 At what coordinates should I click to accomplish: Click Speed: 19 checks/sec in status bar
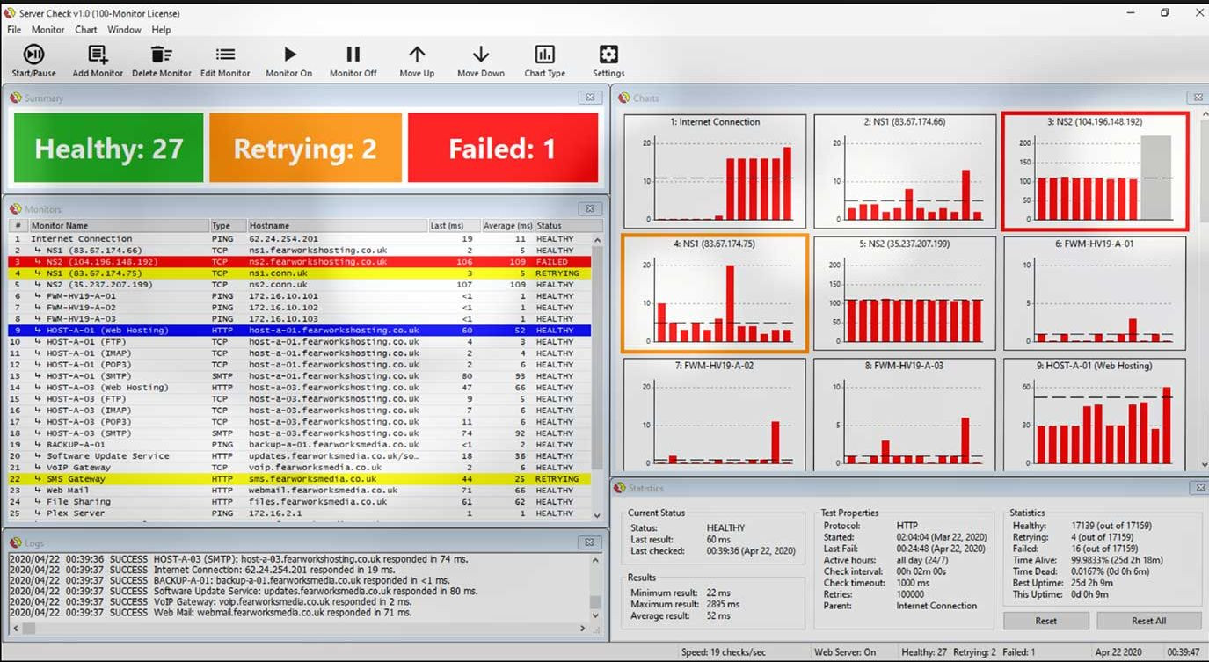(724, 652)
